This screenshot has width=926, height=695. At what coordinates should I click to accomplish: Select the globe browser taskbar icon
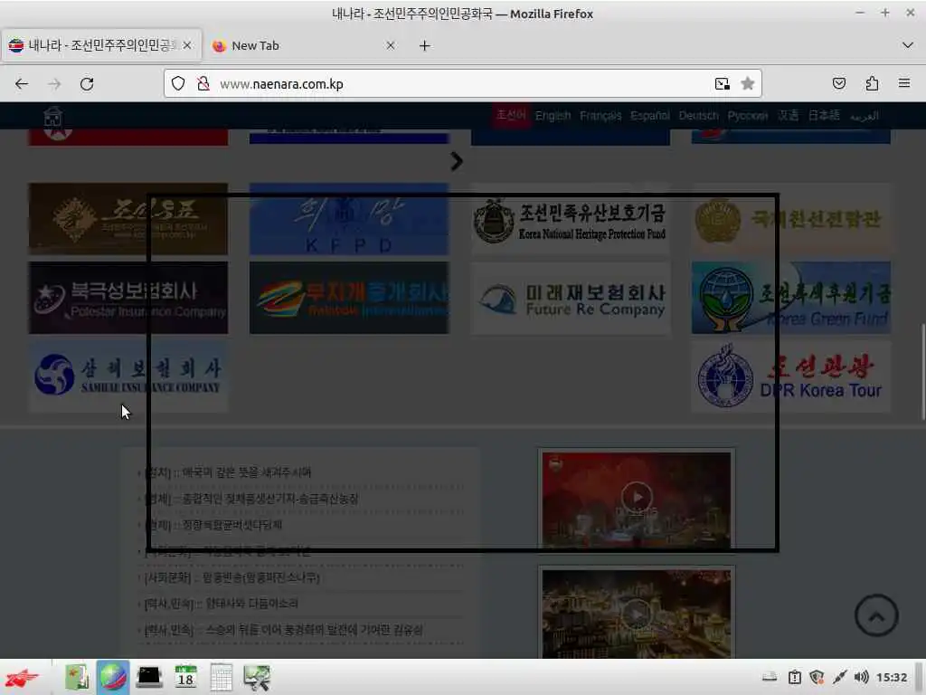[113, 677]
